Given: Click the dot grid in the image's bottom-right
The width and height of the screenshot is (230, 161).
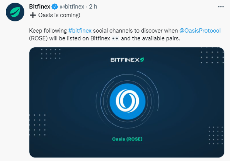Looking at the screenshot, I should click(x=216, y=135).
